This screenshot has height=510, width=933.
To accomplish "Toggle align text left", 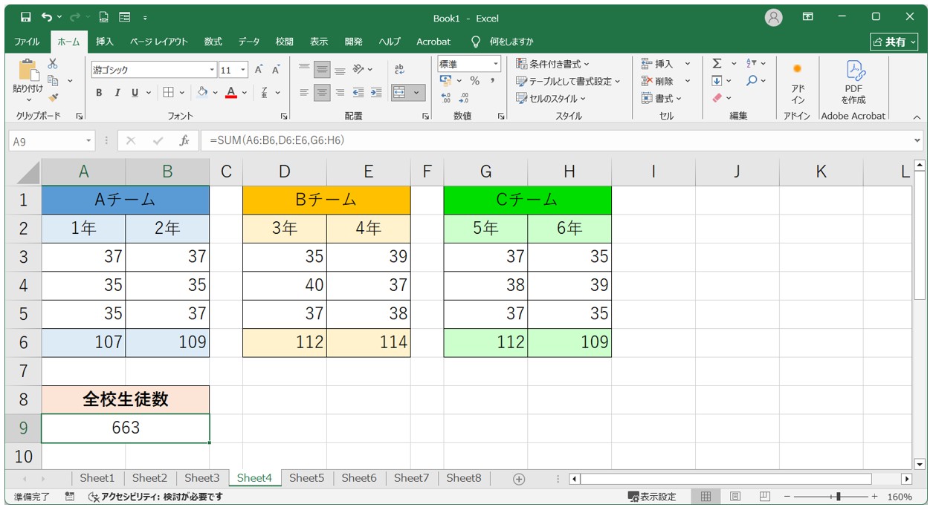I will click(x=304, y=93).
